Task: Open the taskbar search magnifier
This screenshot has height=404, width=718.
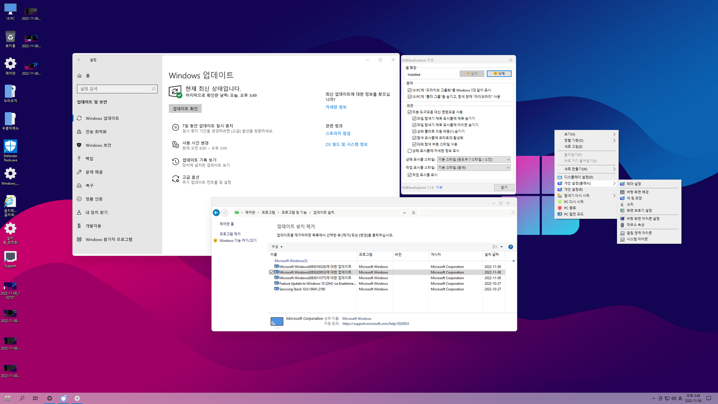Action: tap(22, 398)
